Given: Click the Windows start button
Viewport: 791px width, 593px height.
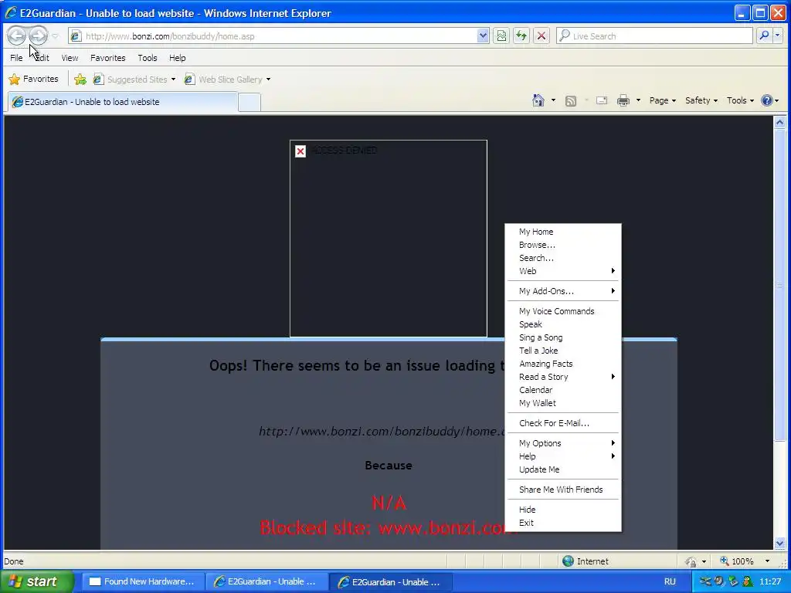Looking at the screenshot, I should (x=37, y=581).
